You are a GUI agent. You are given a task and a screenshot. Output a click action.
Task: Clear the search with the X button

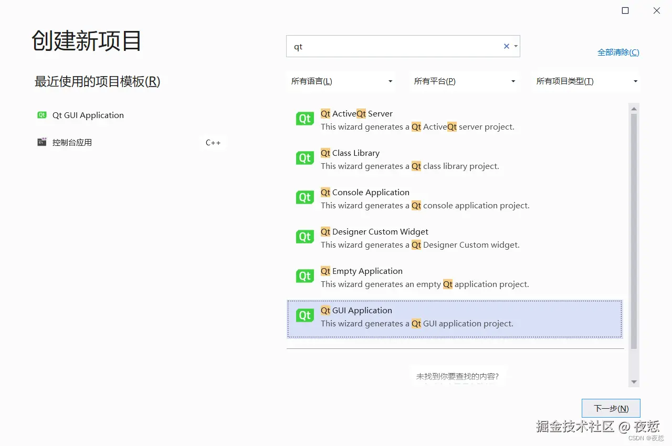pos(506,46)
